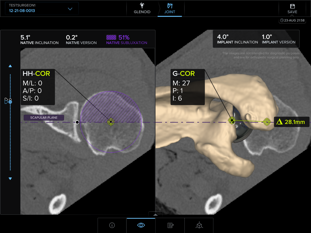The image size is (311, 233).
Task: Collapse slider using down arrow
Action: pos(10,178)
